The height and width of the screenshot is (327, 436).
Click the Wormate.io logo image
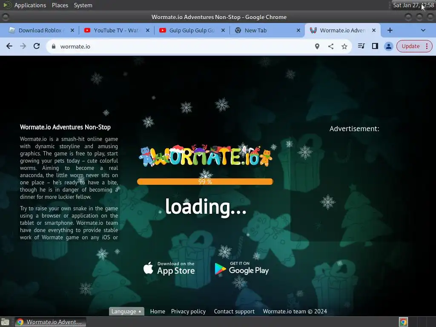(x=205, y=156)
